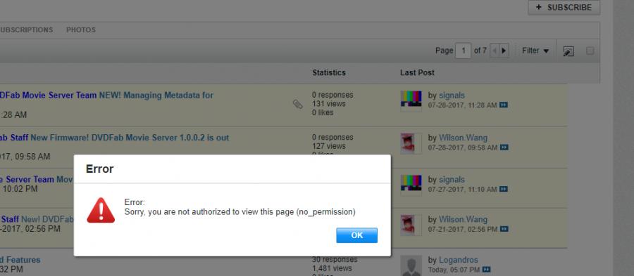Viewport: 634px width, 276px height.
Task: Open the signals profile on the 11:28 AM post
Action: tap(452, 96)
